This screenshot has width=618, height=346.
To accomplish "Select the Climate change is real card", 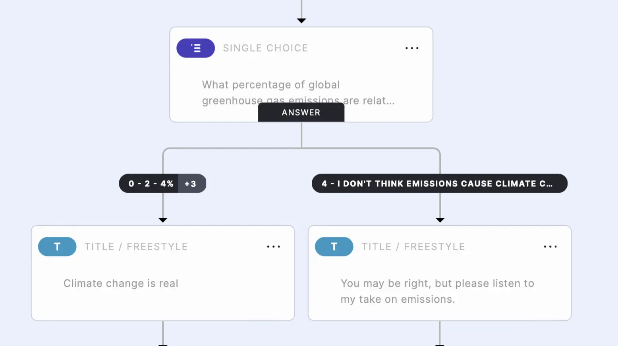I will pos(163,273).
